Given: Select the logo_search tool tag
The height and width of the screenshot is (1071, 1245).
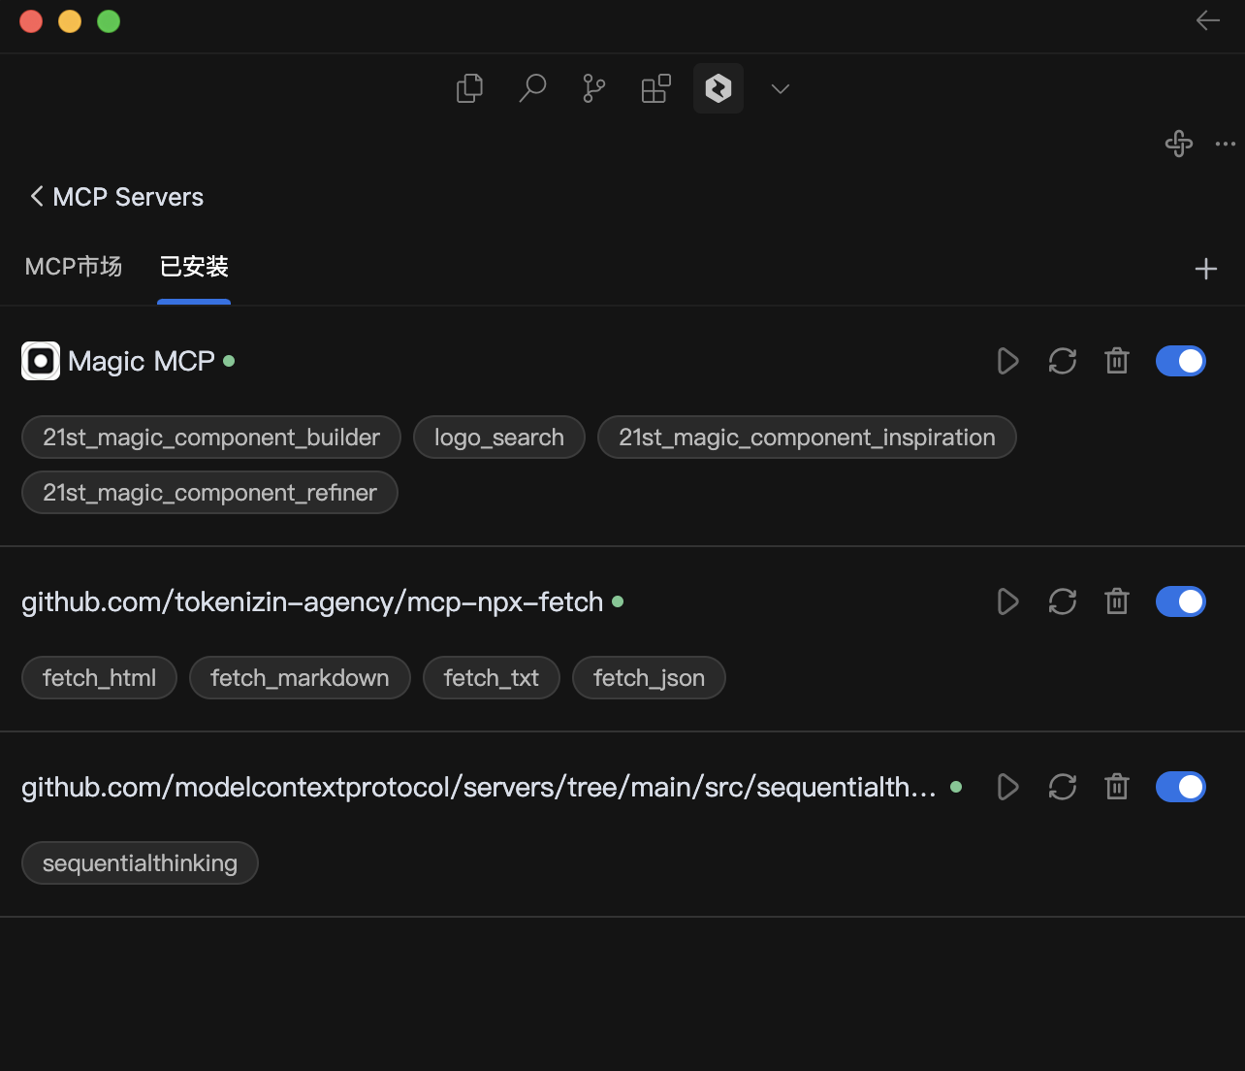Looking at the screenshot, I should [x=499, y=438].
